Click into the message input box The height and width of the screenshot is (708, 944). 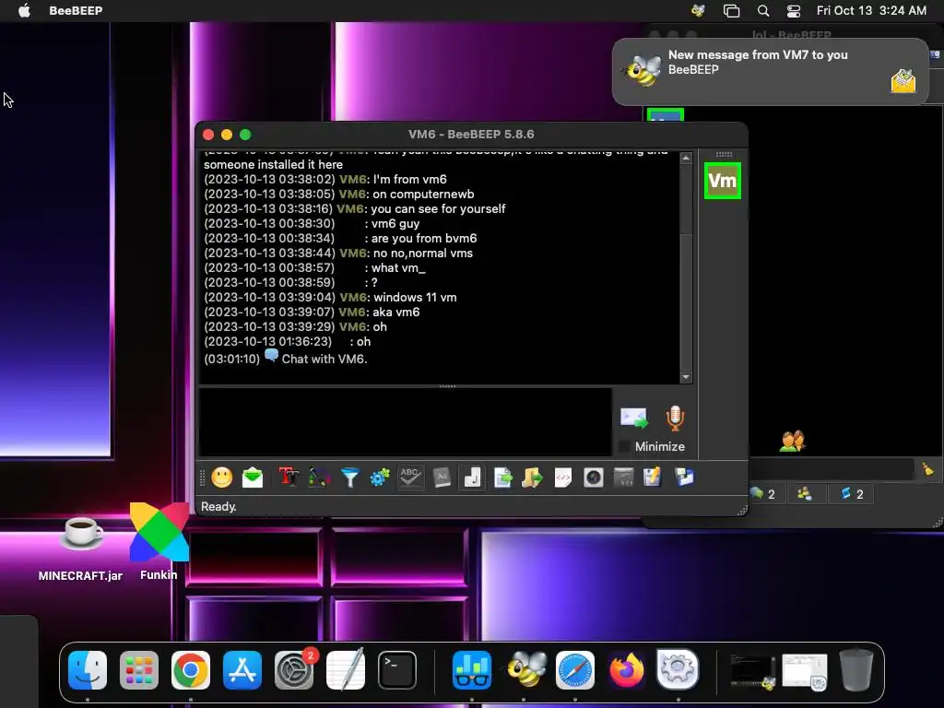[x=406, y=422]
